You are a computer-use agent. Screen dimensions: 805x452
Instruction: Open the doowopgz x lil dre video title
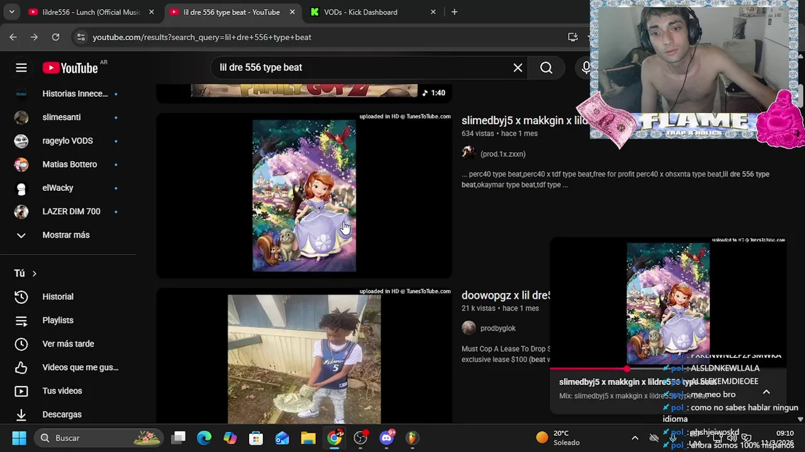(506, 296)
